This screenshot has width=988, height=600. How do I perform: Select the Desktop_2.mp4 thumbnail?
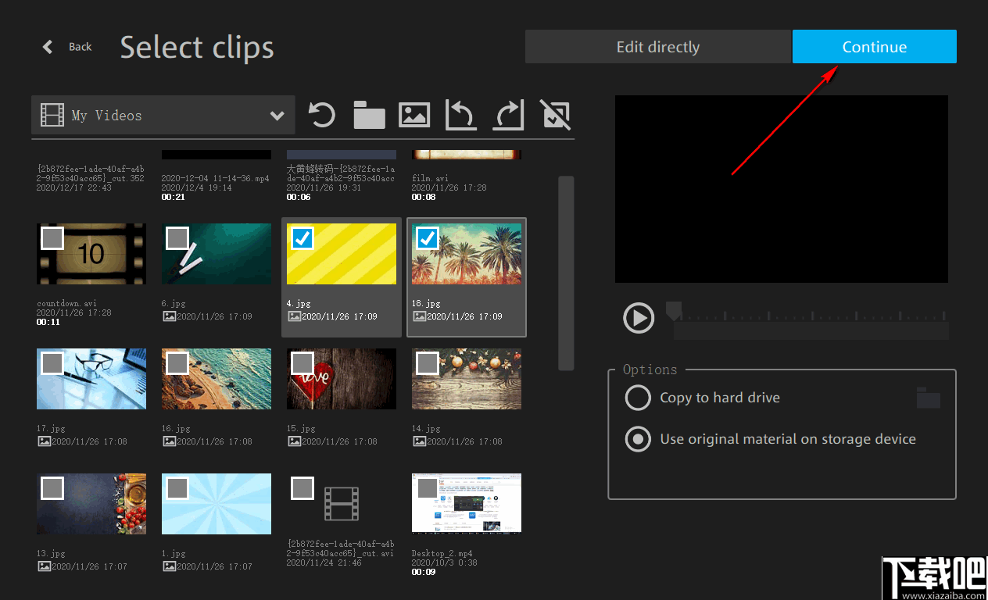pos(466,503)
